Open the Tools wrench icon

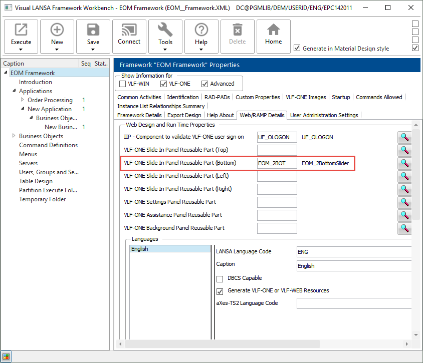[165, 30]
